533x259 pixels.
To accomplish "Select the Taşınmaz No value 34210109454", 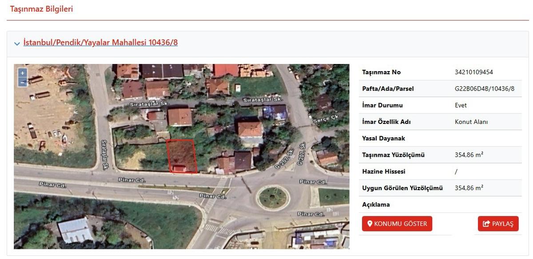I will point(473,72).
